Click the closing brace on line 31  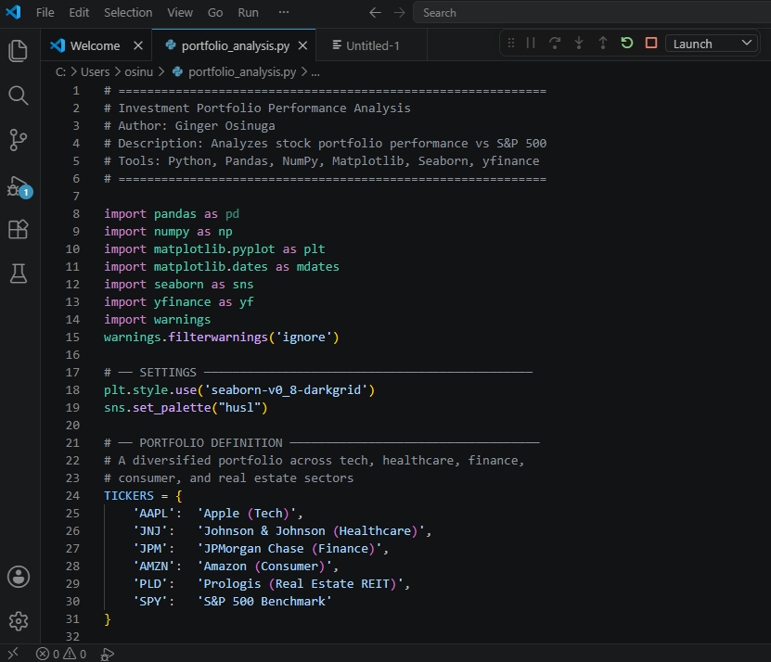(108, 619)
